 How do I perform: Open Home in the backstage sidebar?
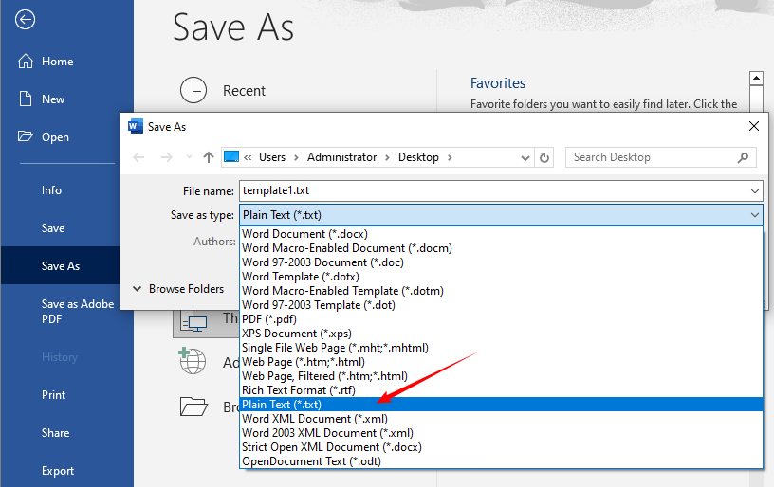57,62
